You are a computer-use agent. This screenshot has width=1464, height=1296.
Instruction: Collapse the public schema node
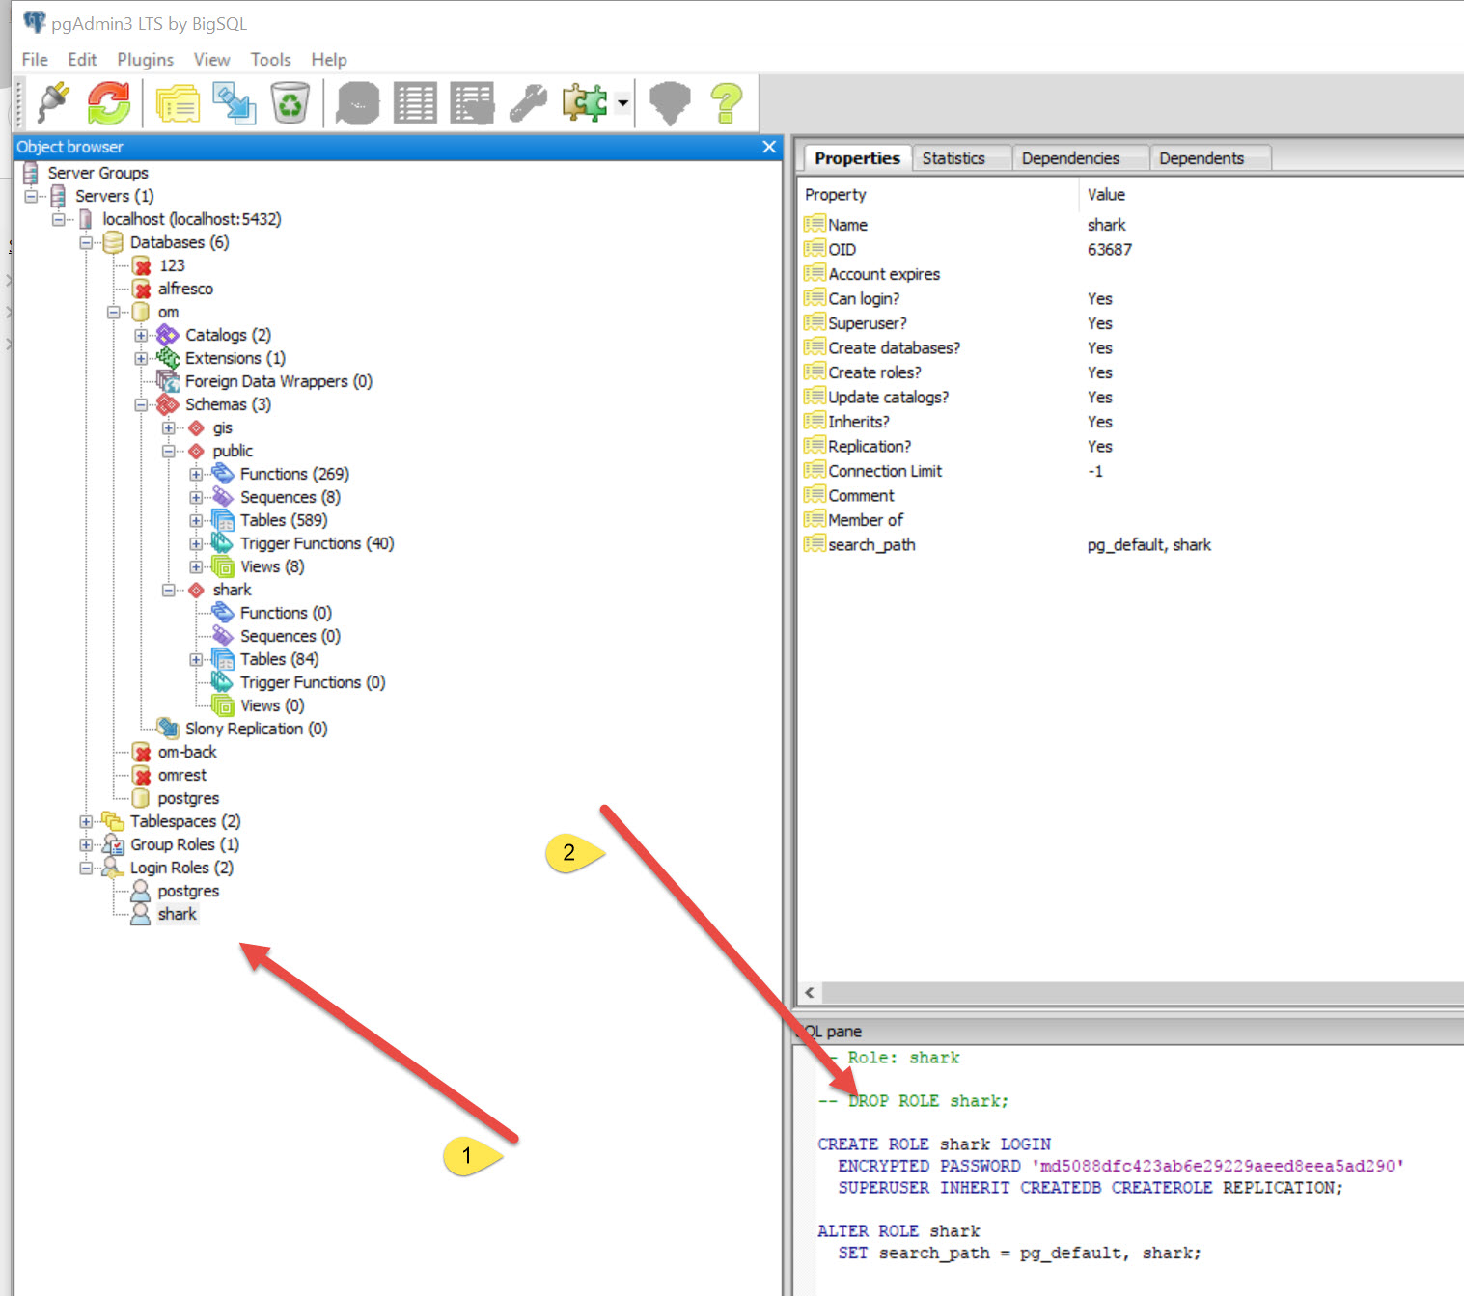(169, 452)
